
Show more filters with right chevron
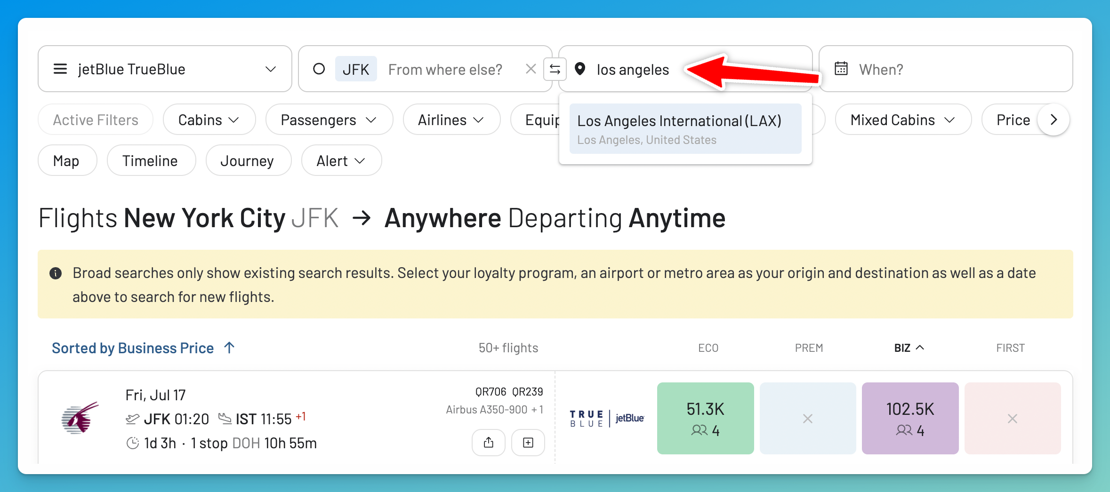1054,120
